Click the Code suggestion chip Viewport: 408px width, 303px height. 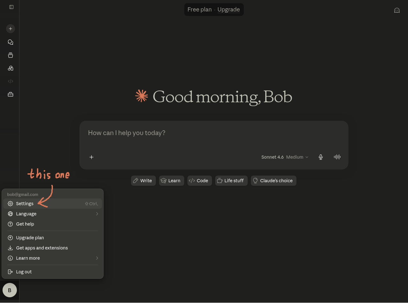click(x=200, y=181)
